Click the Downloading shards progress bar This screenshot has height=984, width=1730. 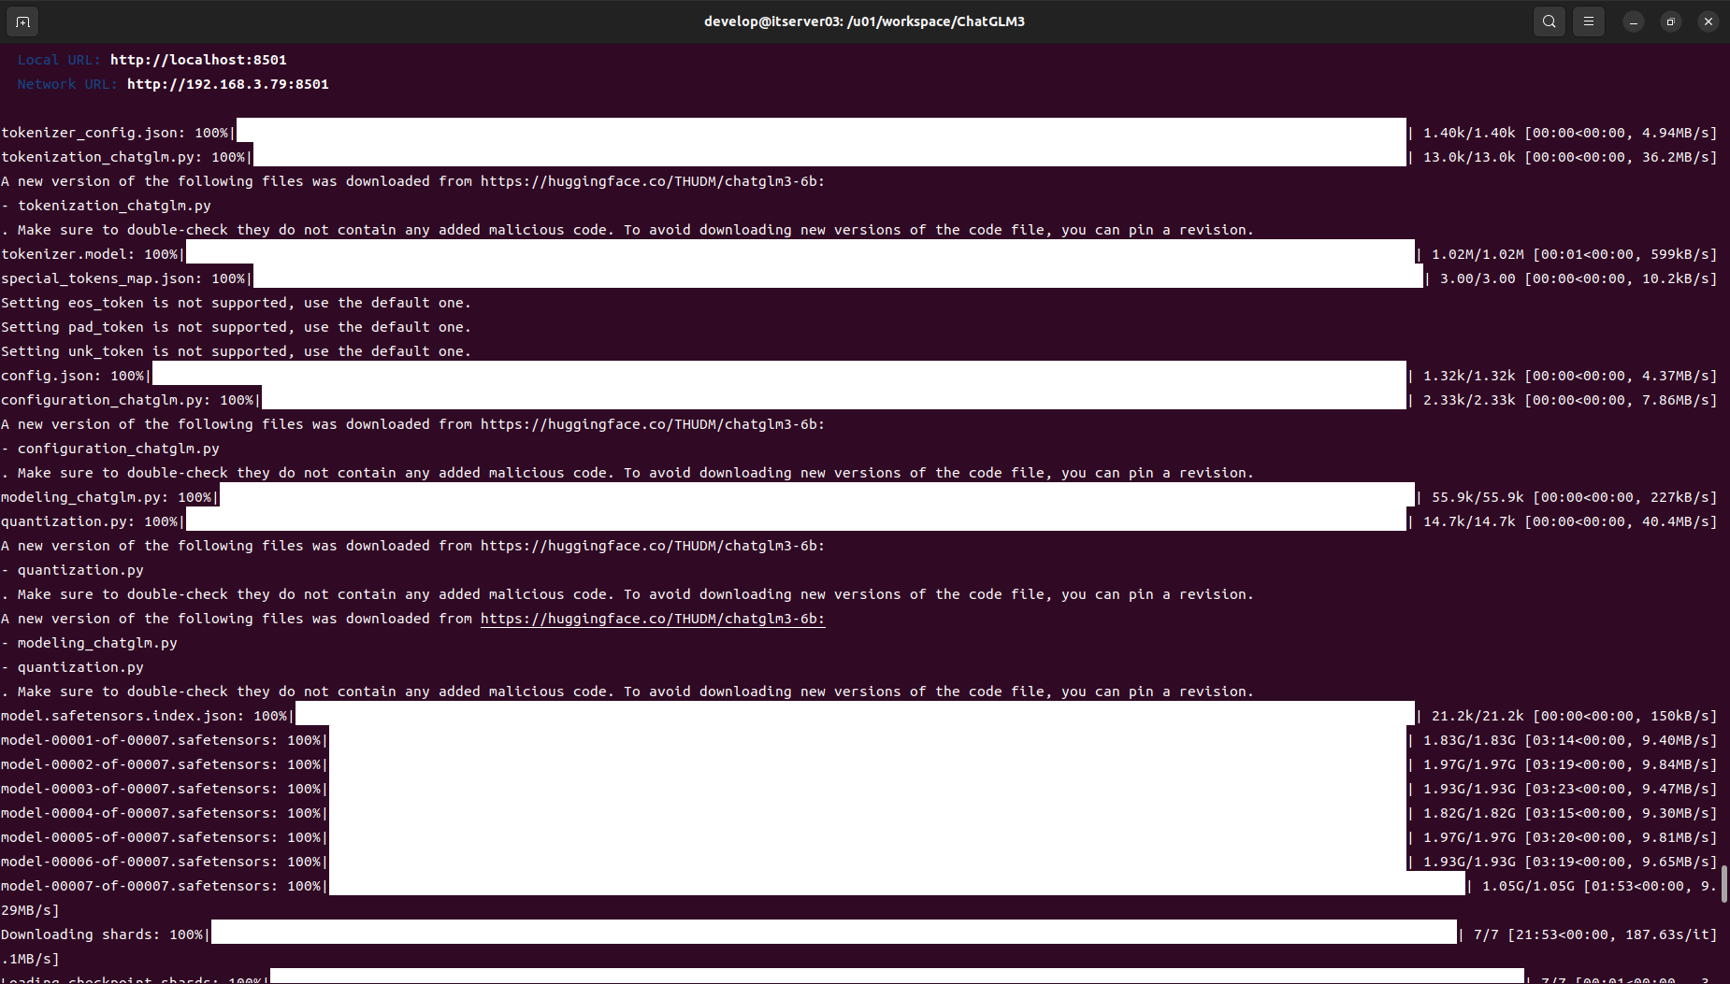[834, 932]
